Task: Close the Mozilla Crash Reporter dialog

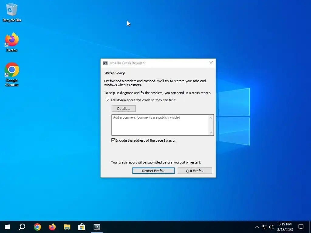Action: pyautogui.click(x=211, y=63)
